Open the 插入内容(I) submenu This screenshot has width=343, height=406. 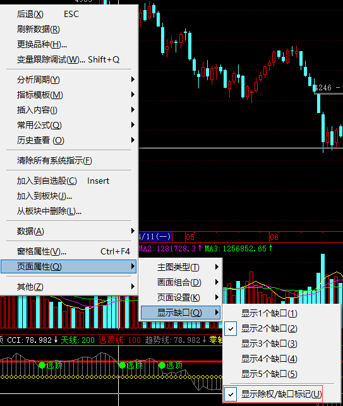pyautogui.click(x=69, y=110)
